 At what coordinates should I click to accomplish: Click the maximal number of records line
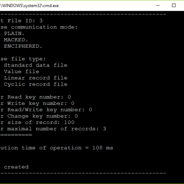click(53, 129)
